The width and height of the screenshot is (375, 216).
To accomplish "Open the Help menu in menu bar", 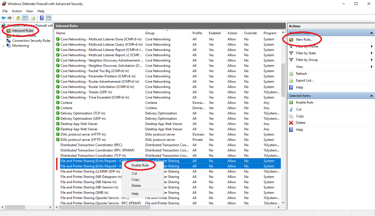I will [41, 11].
